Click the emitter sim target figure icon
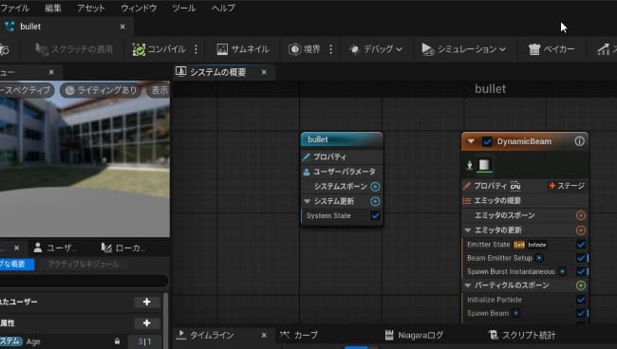Viewport: 617px width, 349px height. [470, 165]
